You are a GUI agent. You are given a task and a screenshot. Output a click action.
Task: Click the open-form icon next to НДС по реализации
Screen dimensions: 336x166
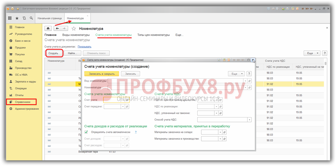point(221,106)
